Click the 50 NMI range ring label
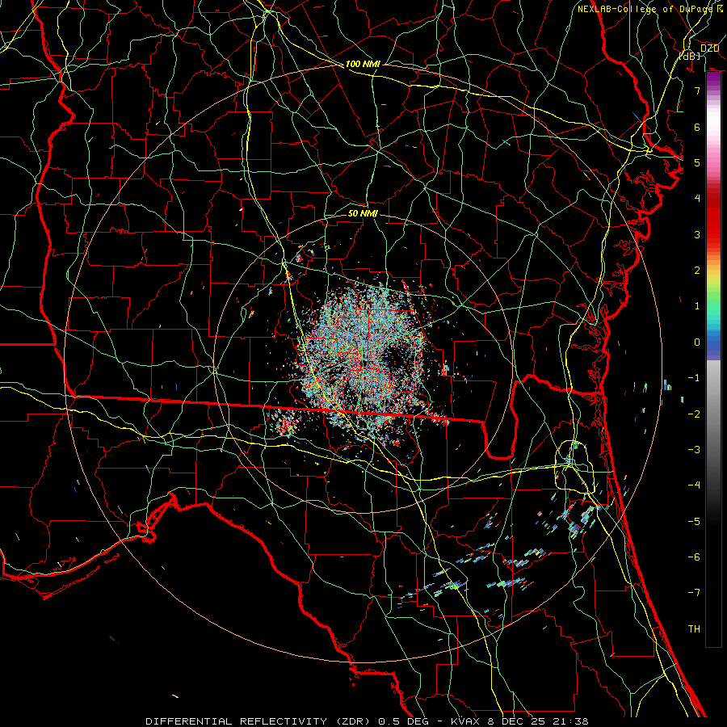The height and width of the screenshot is (727, 727). click(x=363, y=213)
